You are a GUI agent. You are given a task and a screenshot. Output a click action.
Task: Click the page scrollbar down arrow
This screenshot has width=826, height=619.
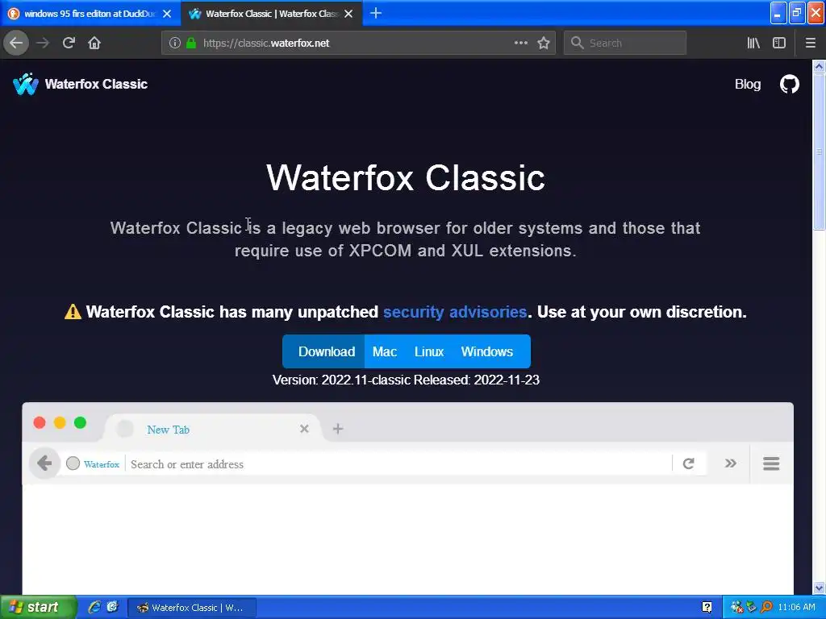[x=819, y=588]
